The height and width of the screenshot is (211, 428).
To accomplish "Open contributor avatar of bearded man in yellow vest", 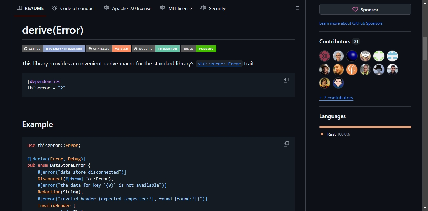I will 365,70.
